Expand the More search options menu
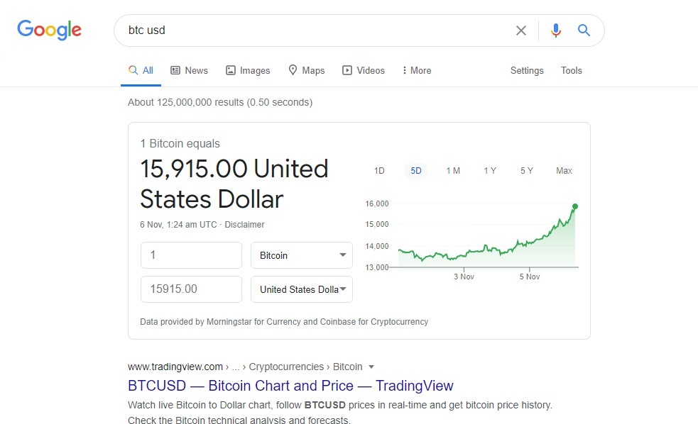Screen dimensions: 698x424 pyautogui.click(x=417, y=70)
